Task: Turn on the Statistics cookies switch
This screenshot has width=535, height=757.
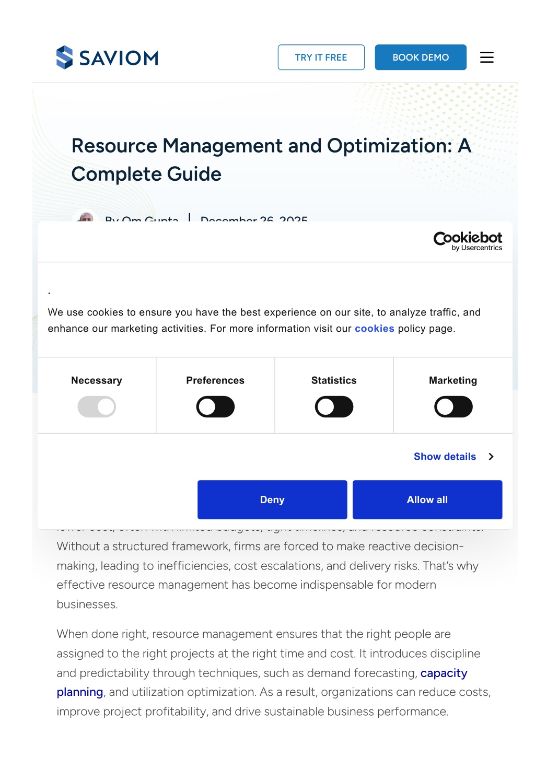Action: pos(334,407)
